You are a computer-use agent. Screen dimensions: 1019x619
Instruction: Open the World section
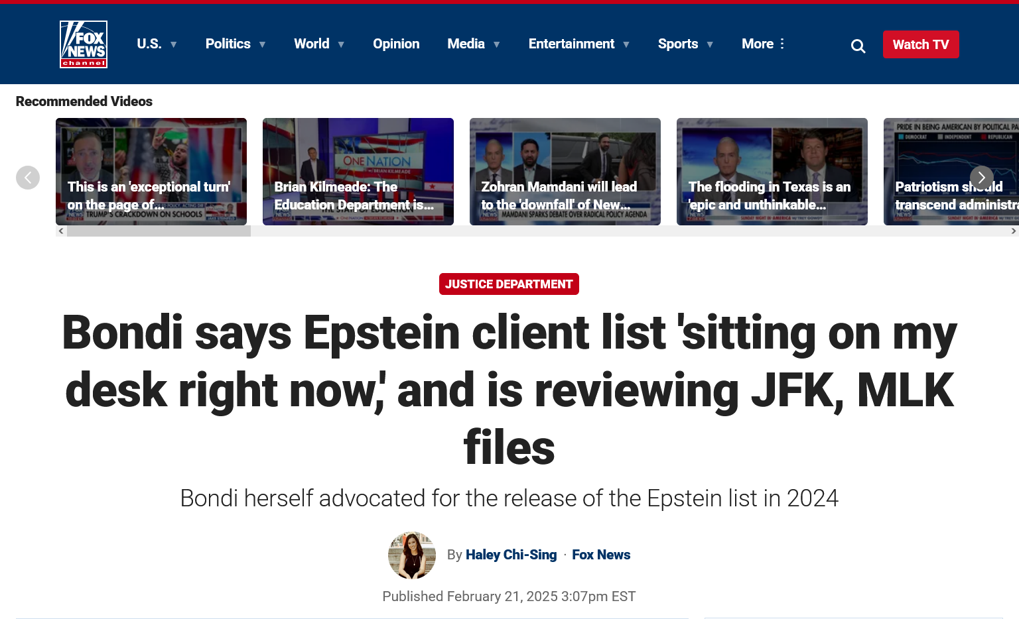click(x=312, y=44)
